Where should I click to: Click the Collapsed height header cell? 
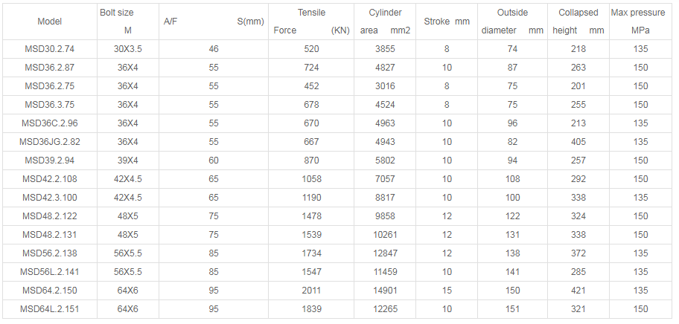pos(578,22)
